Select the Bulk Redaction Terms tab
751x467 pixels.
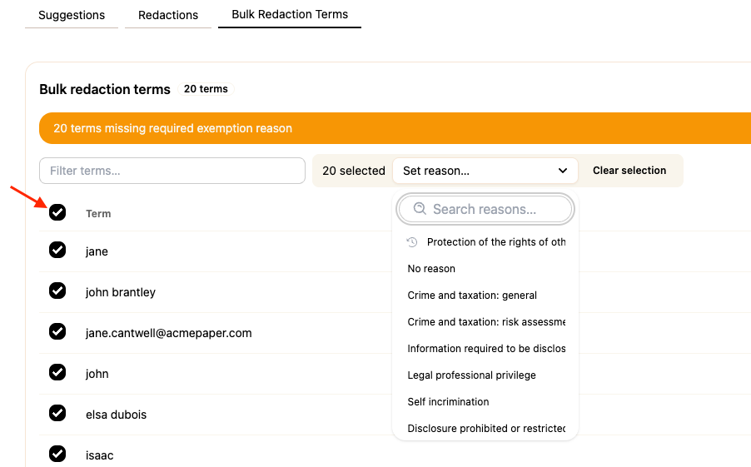pyautogui.click(x=290, y=14)
